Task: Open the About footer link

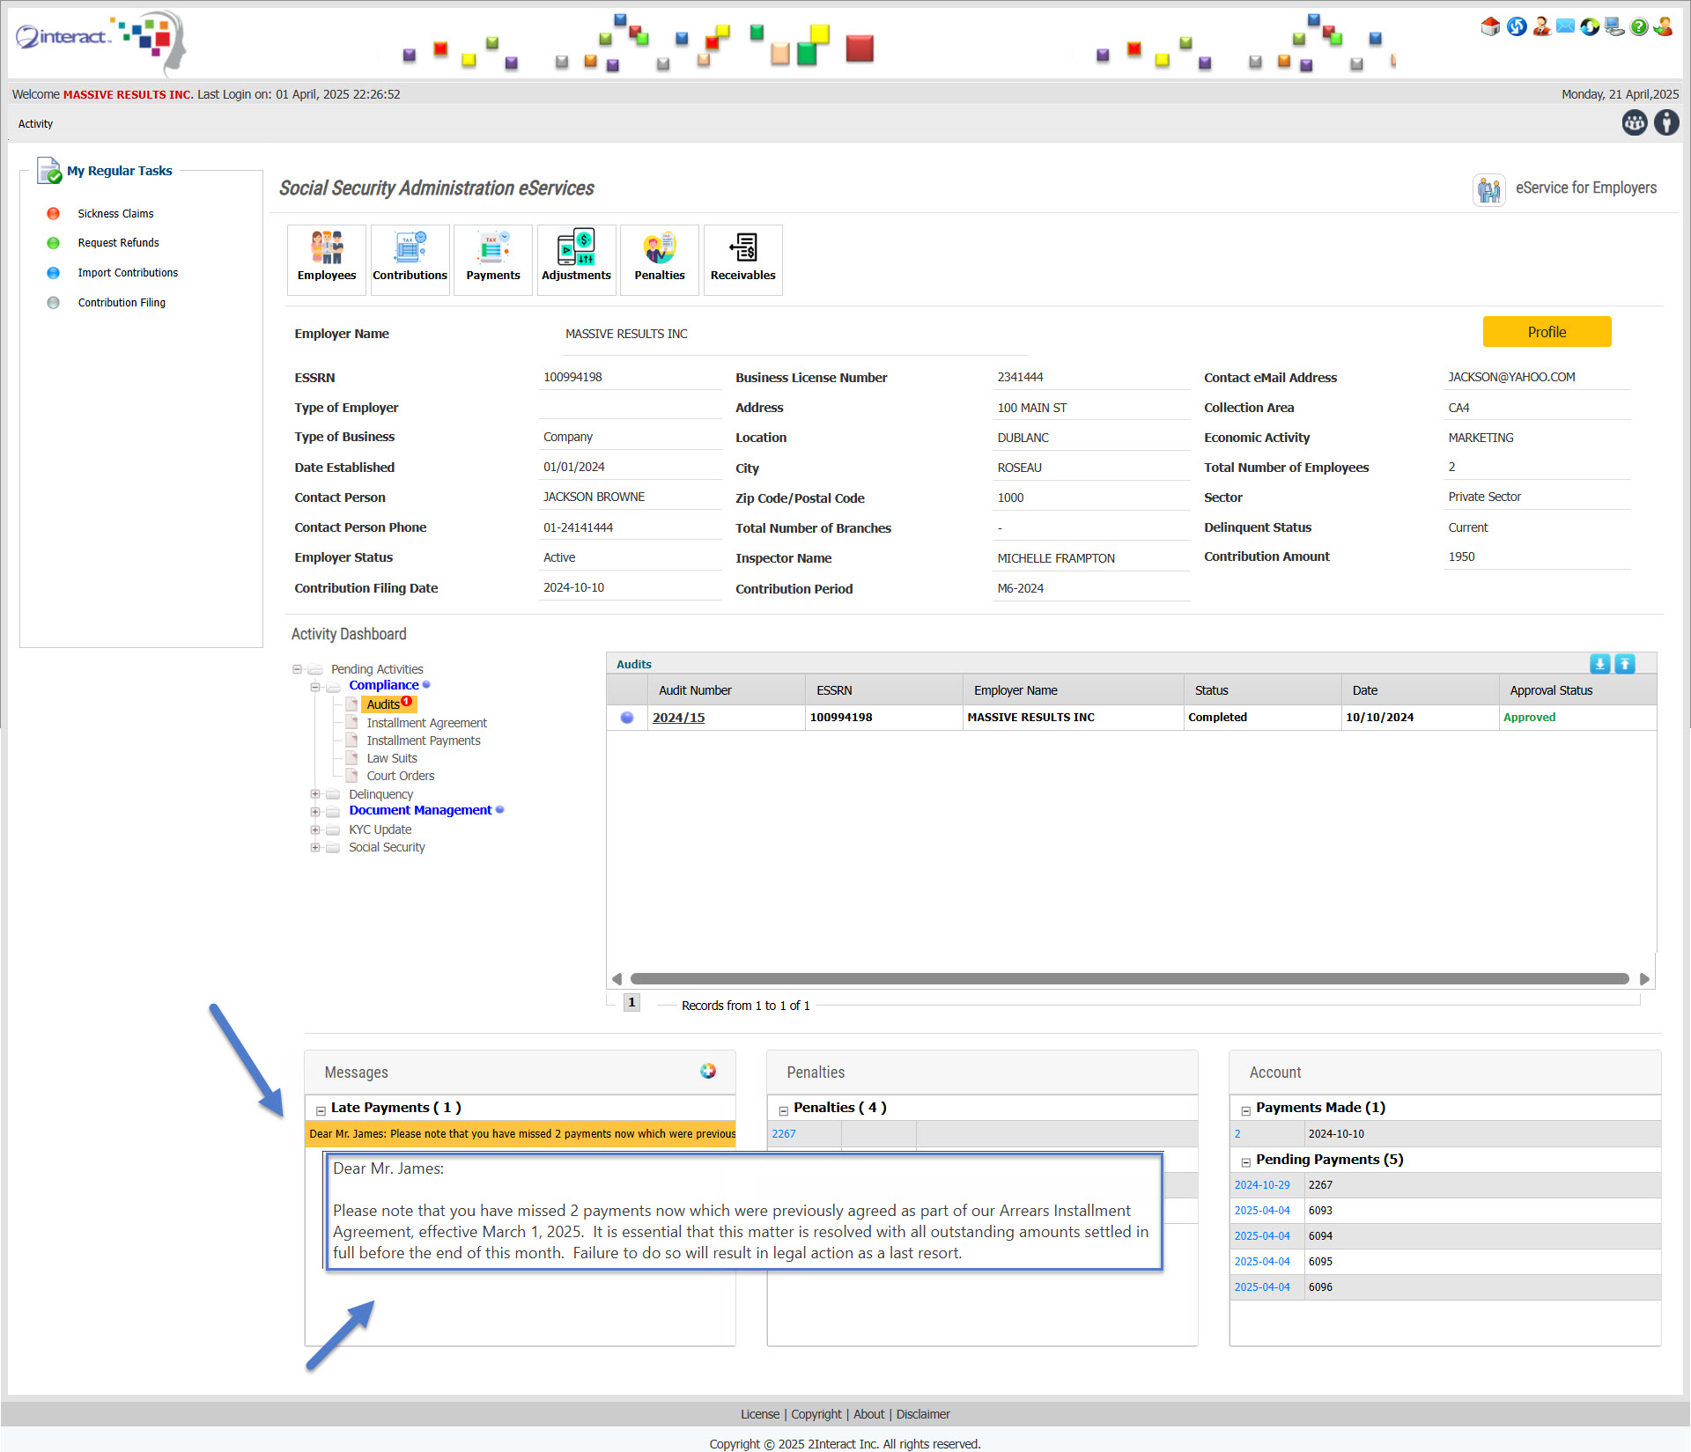Action: tap(868, 1414)
